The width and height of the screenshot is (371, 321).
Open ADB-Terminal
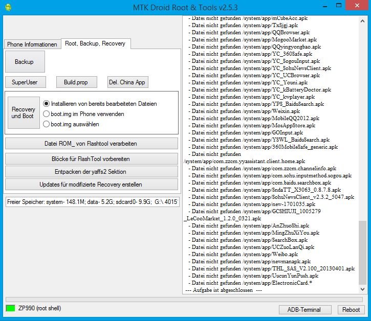(x=305, y=310)
